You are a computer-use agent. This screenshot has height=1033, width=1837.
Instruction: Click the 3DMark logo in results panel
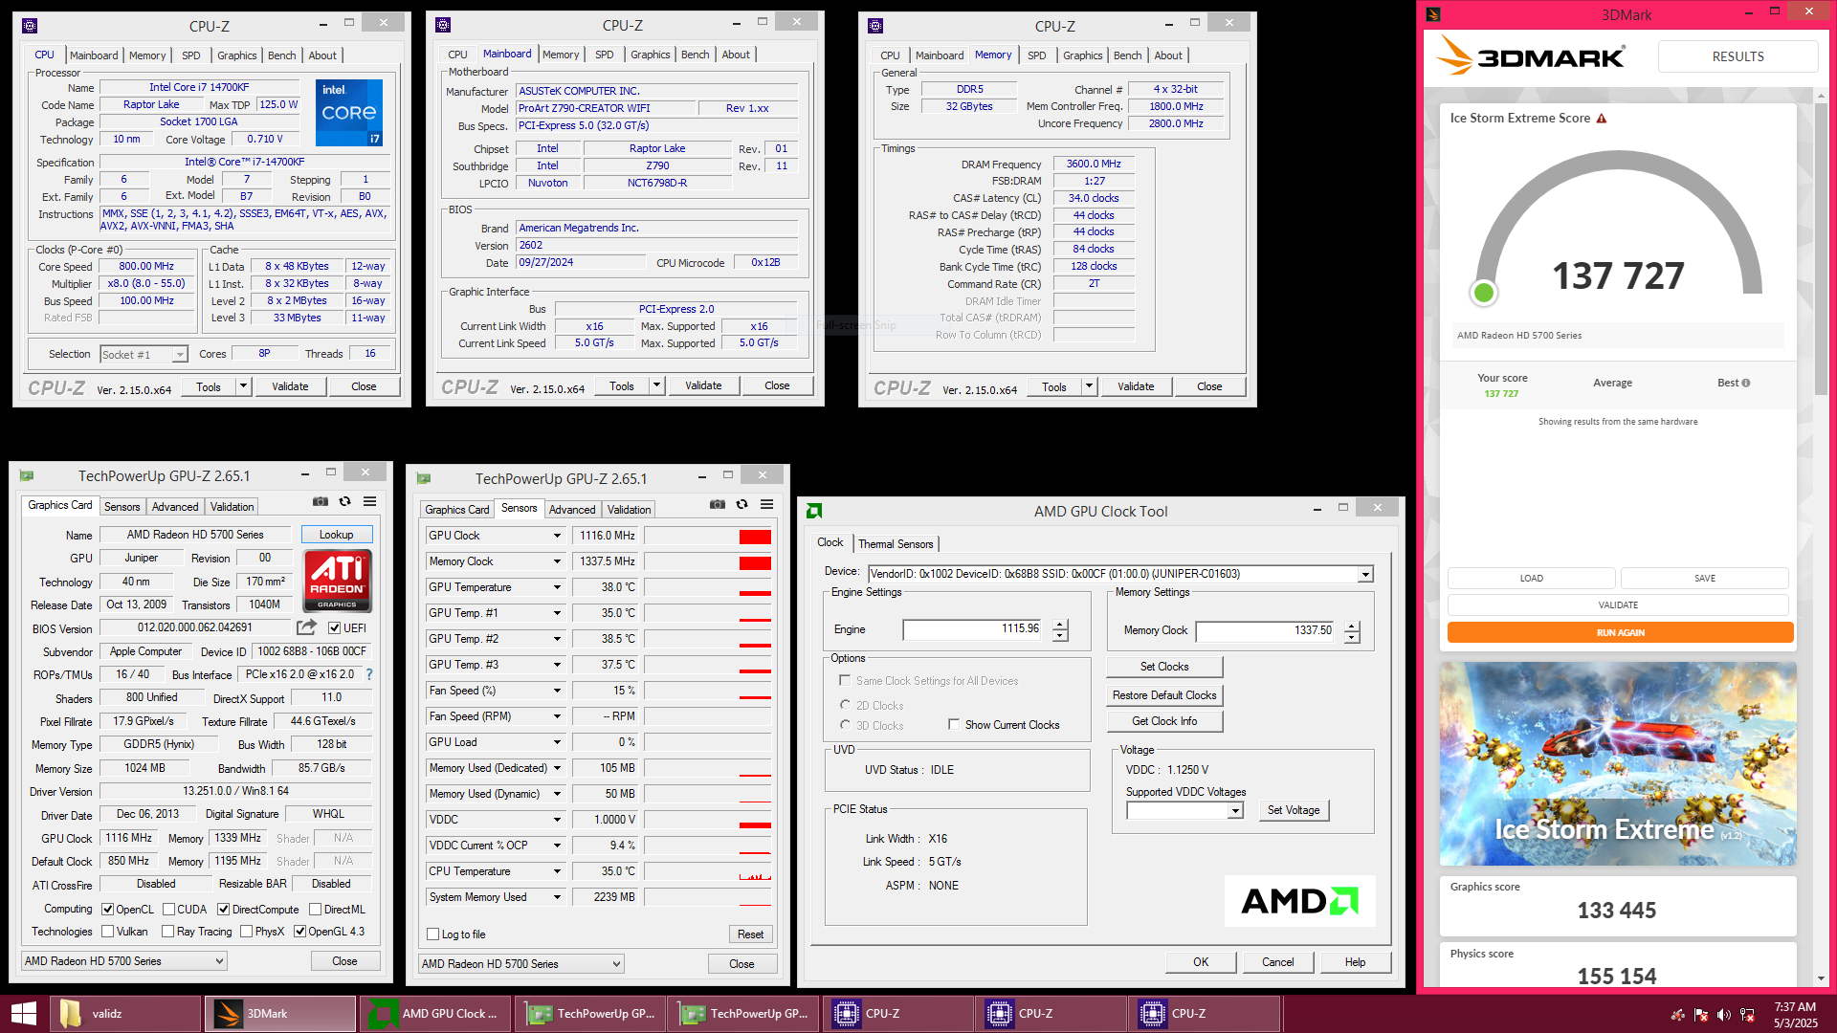pyautogui.click(x=1531, y=56)
